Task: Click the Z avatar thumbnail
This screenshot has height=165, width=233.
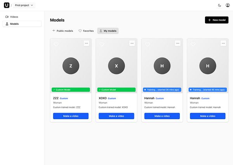Action: 71,66
